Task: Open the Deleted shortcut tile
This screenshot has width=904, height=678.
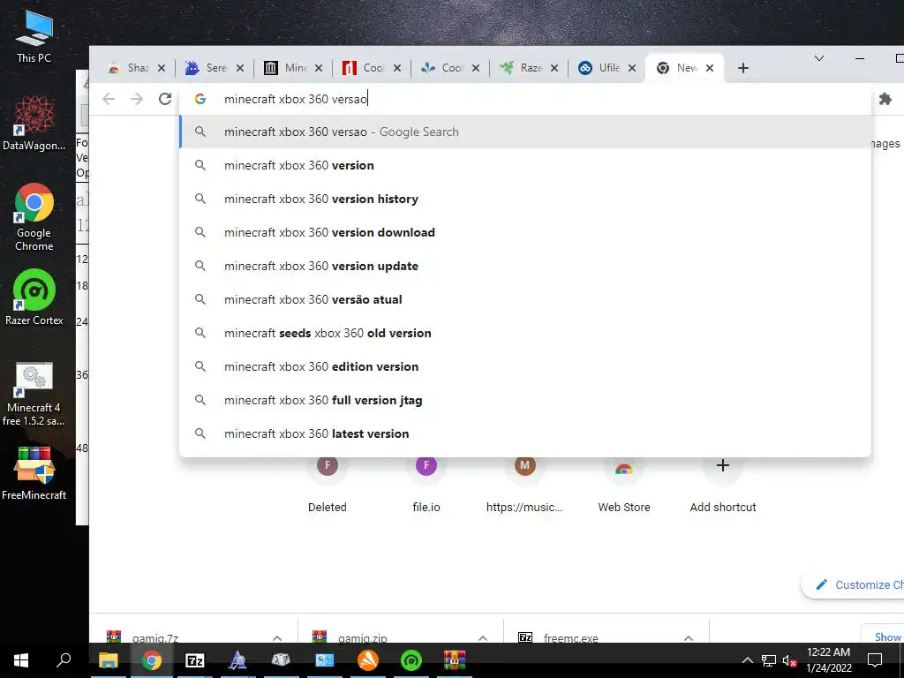Action: (x=328, y=485)
